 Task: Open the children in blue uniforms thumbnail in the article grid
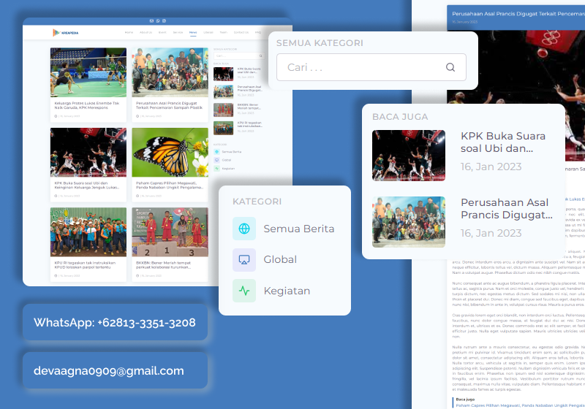pos(88,232)
